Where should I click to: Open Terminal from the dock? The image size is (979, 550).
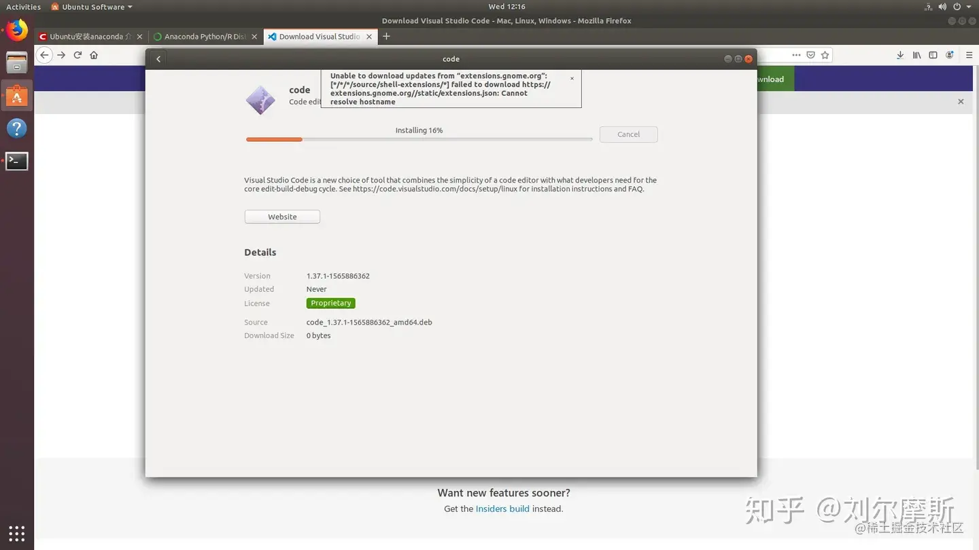pos(17,161)
